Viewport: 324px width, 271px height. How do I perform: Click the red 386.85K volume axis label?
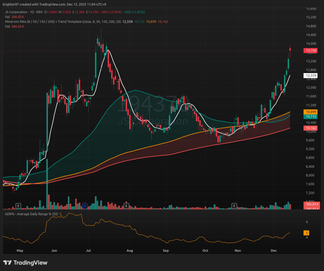pyautogui.click(x=312, y=205)
